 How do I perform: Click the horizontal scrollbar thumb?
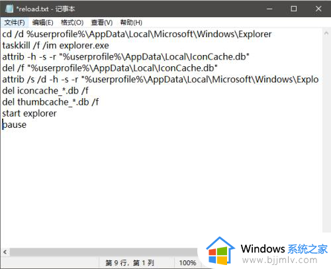pyautogui.click(x=103, y=252)
